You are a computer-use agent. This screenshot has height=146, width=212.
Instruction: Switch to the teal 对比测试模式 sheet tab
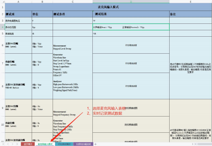(64, 144)
